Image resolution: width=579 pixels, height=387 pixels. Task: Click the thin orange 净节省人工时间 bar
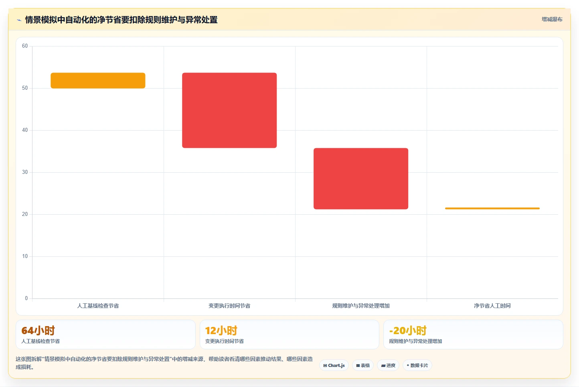pyautogui.click(x=492, y=208)
